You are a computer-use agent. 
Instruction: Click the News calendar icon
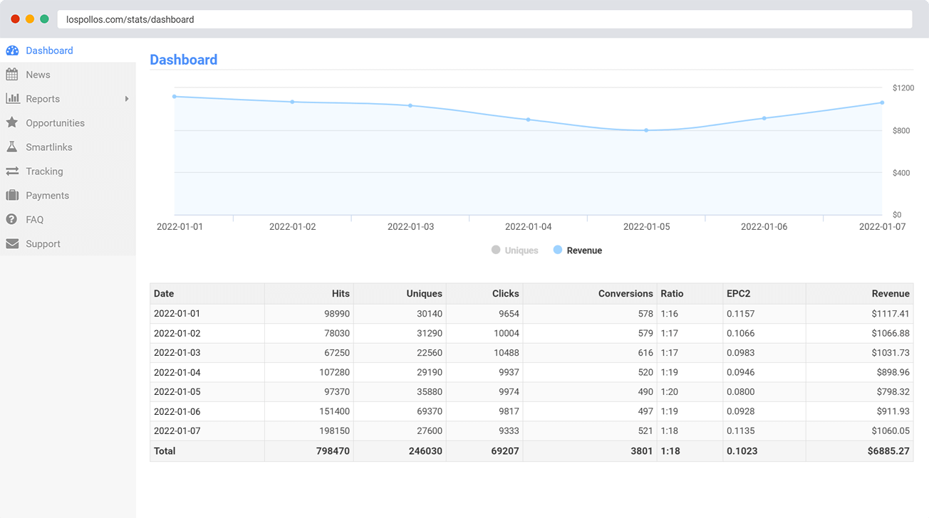point(13,74)
